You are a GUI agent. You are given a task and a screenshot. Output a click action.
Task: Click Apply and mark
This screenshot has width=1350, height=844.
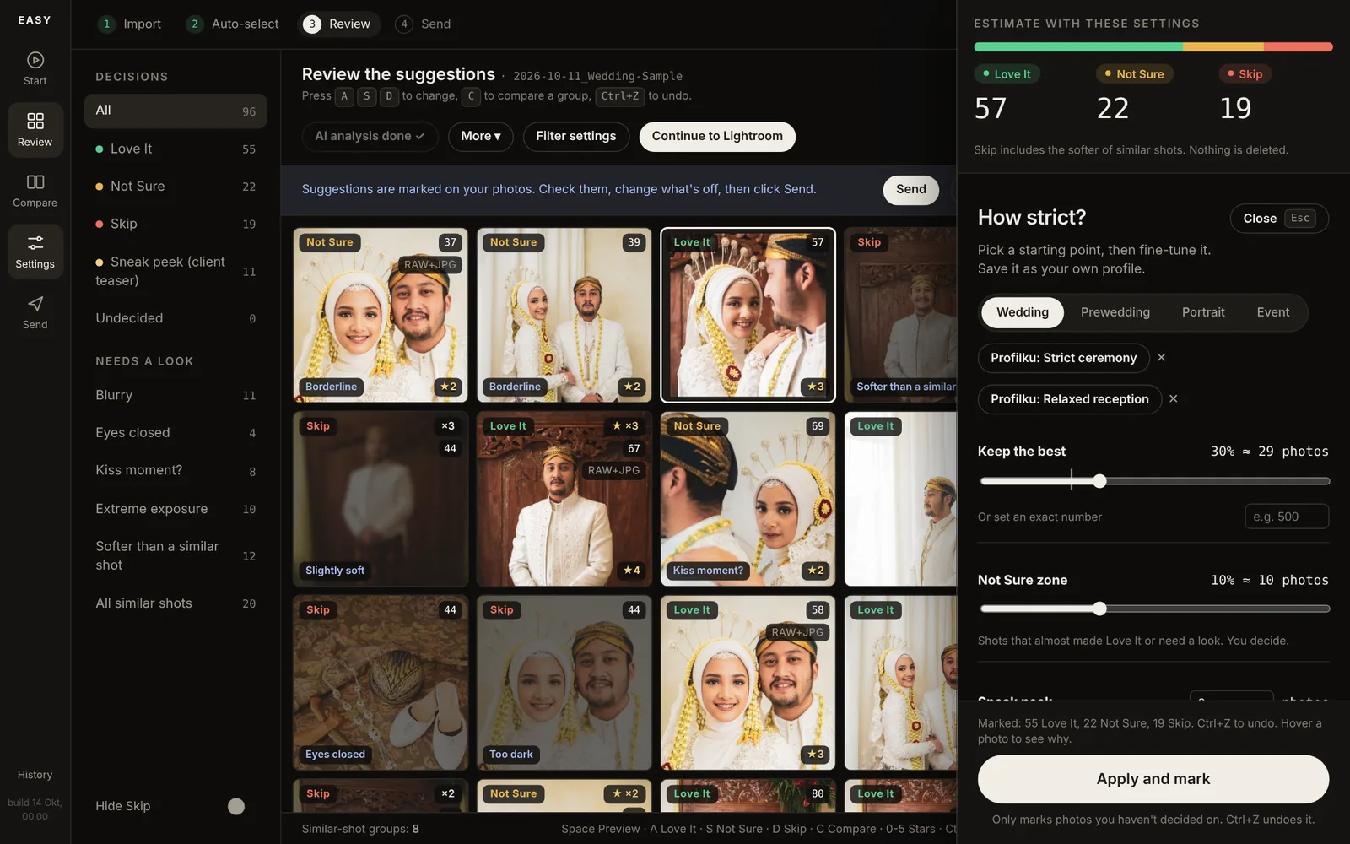1153,779
